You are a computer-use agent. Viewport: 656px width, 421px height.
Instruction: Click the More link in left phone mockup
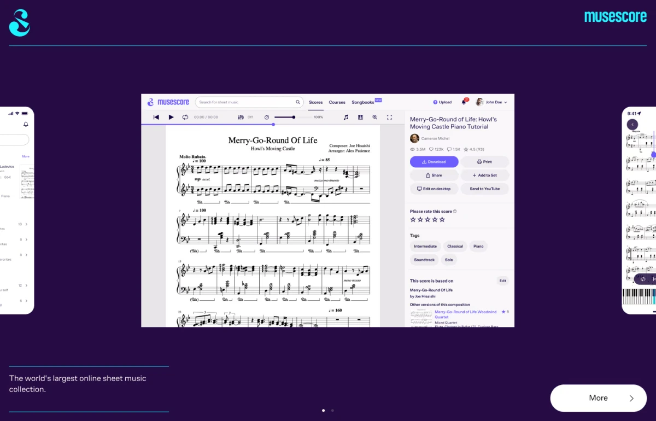pos(26,156)
